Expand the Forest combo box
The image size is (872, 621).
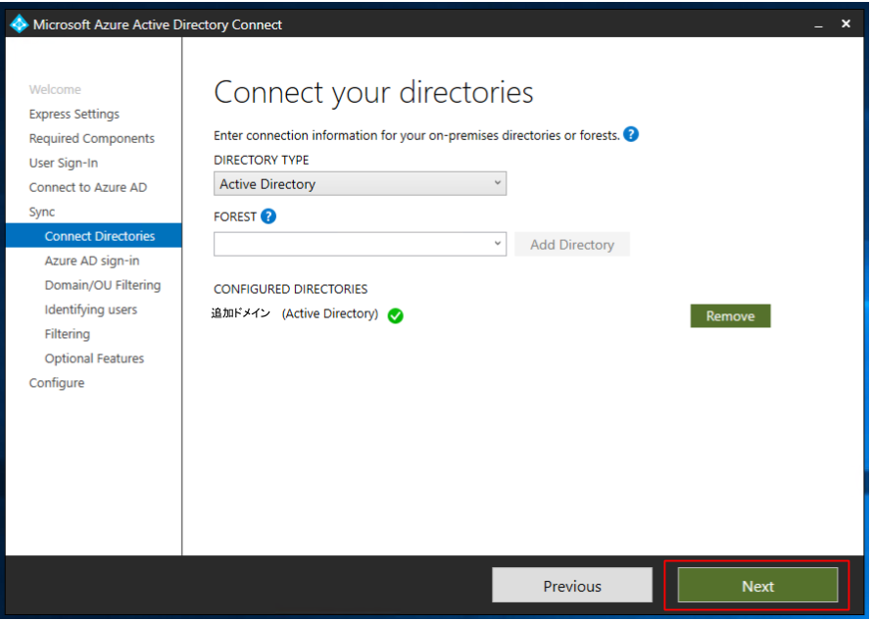(360, 244)
